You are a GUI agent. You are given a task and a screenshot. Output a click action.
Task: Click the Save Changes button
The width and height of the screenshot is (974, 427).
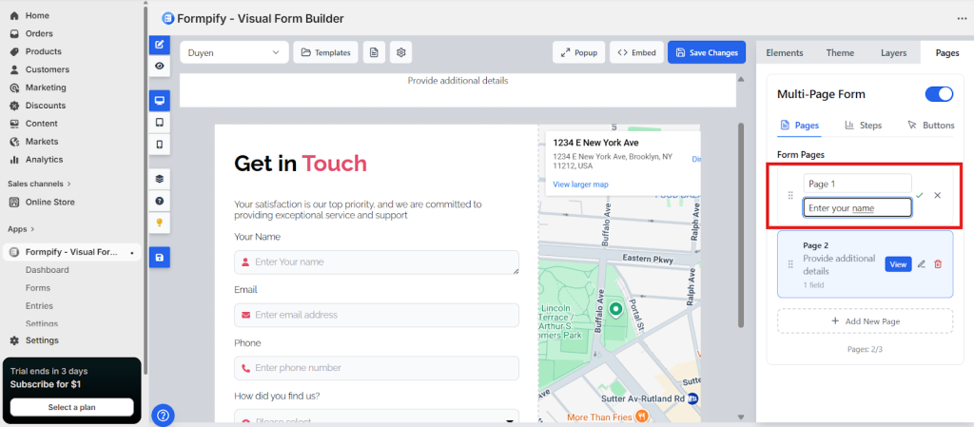[x=706, y=52]
